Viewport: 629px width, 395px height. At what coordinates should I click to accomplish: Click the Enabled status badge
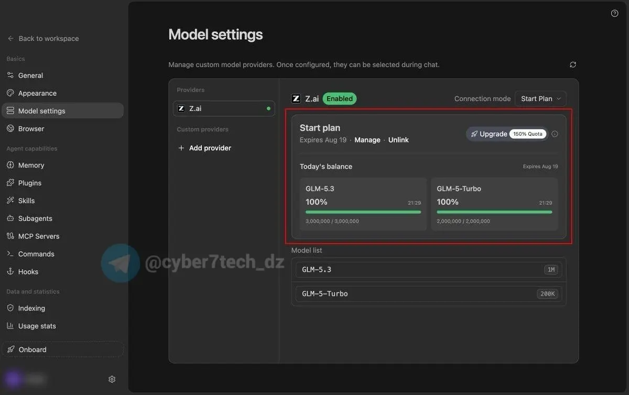tap(340, 98)
